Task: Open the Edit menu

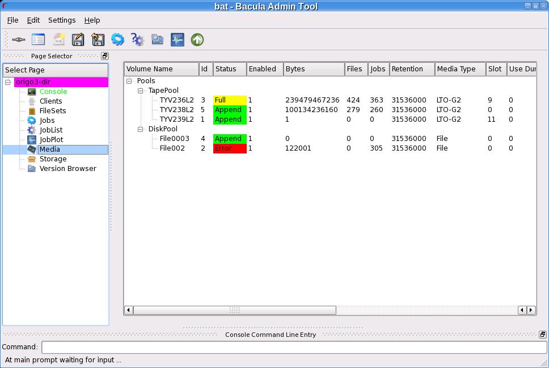Action: [x=33, y=20]
